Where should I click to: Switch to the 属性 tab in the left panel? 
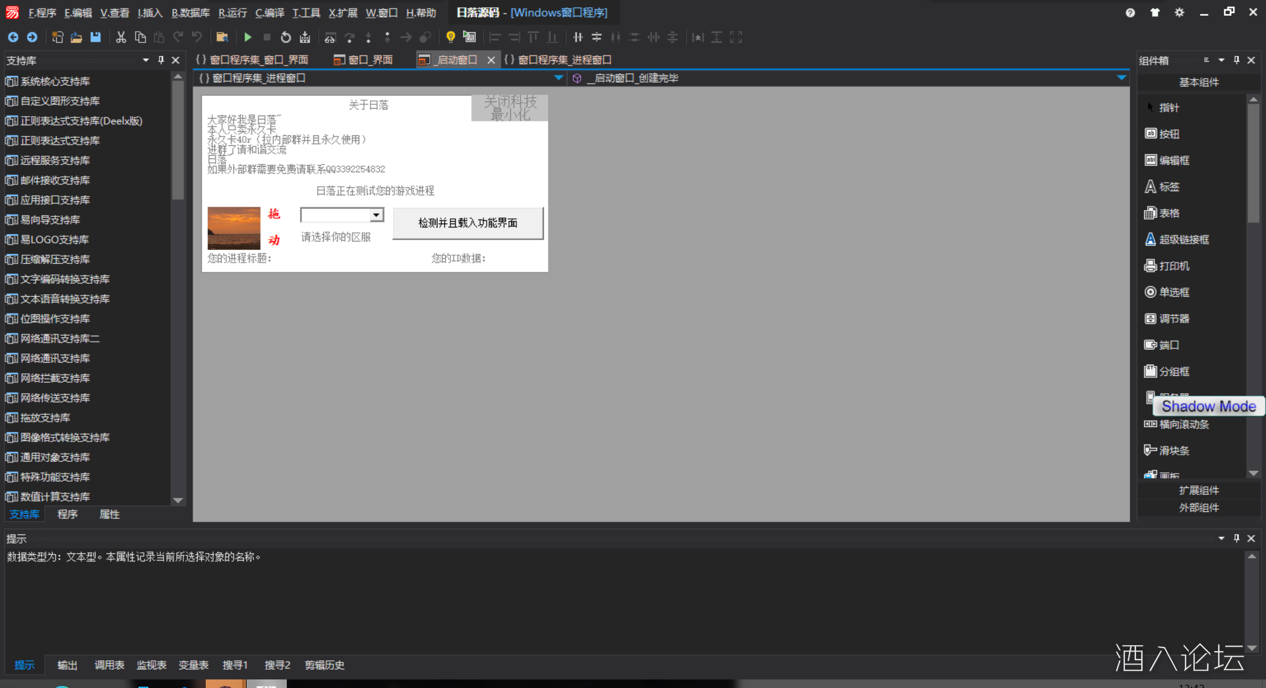[x=109, y=515]
